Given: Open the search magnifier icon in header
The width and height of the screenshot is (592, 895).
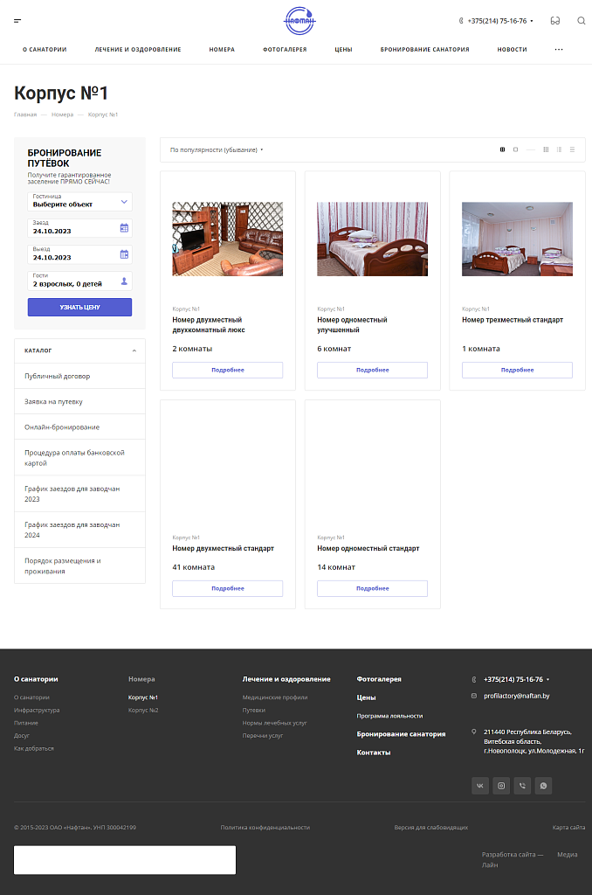Looking at the screenshot, I should pos(582,21).
